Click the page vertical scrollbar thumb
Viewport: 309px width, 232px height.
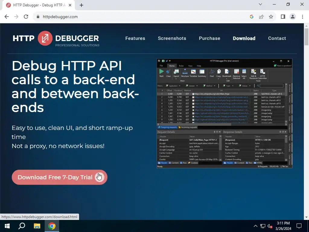[x=307, y=37]
